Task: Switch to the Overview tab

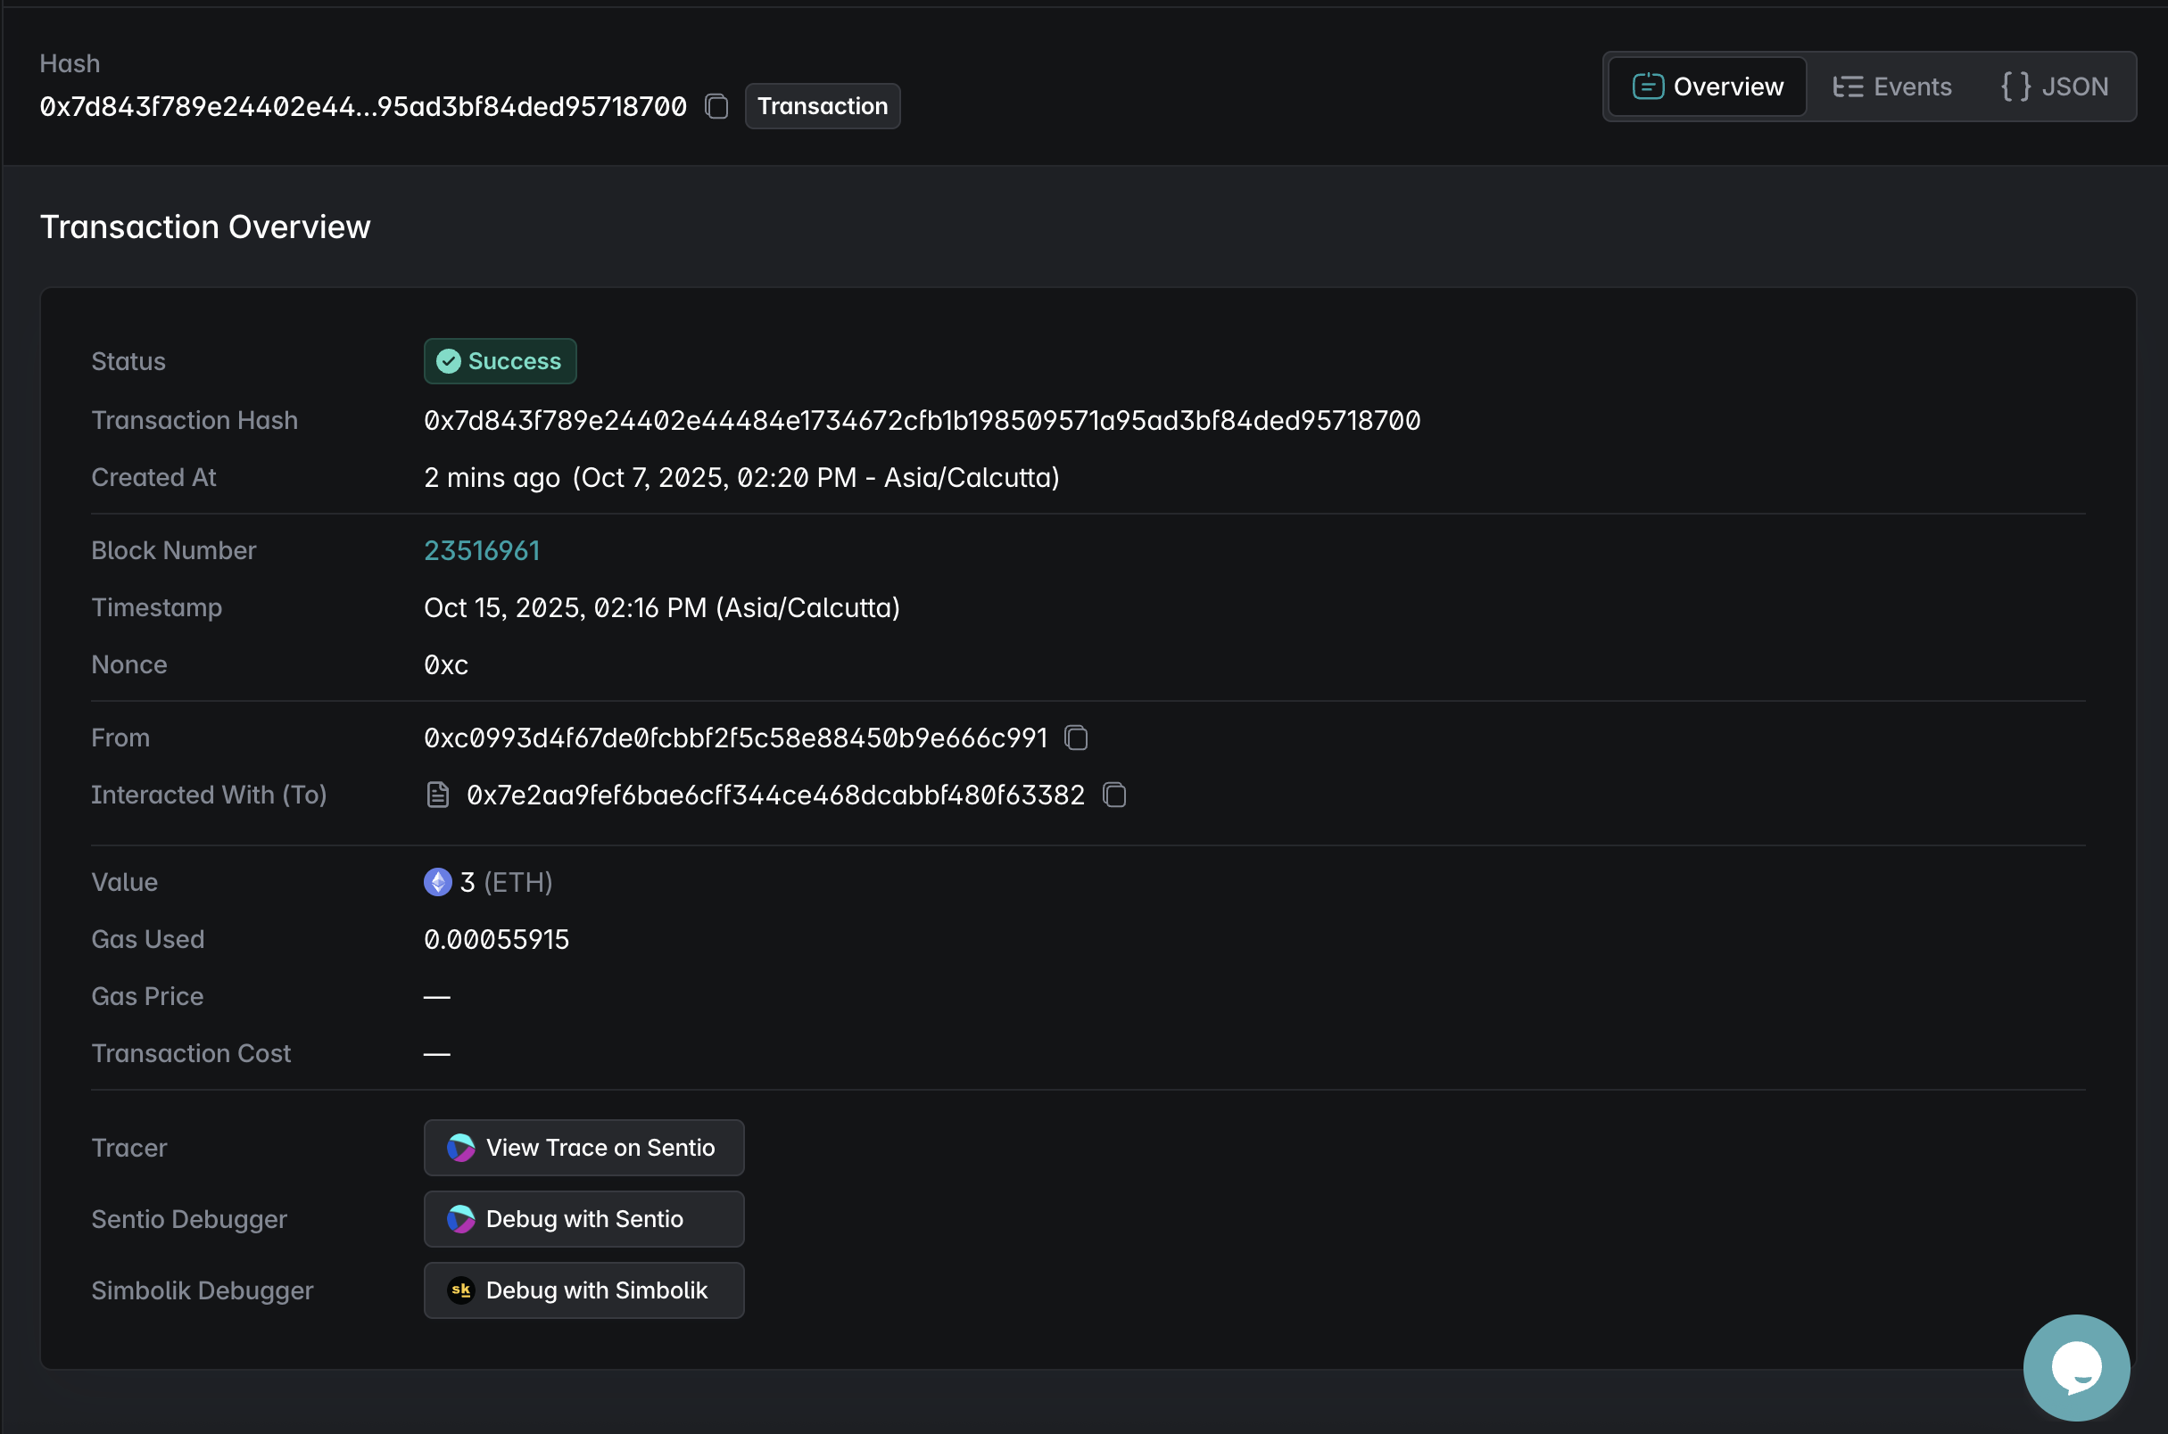Action: click(1707, 87)
